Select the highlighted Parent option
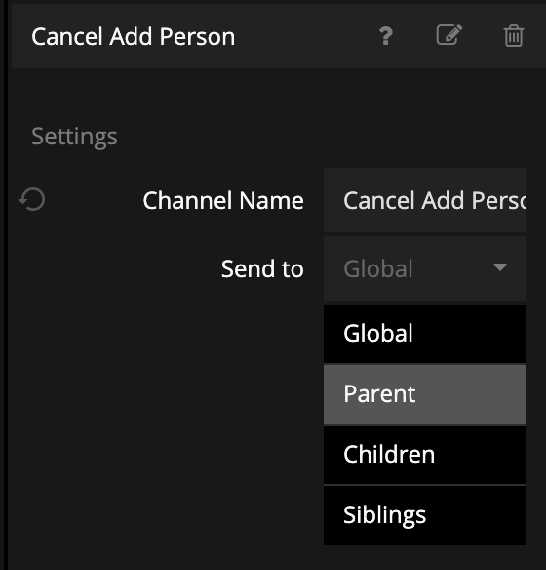546x570 pixels. click(x=425, y=394)
